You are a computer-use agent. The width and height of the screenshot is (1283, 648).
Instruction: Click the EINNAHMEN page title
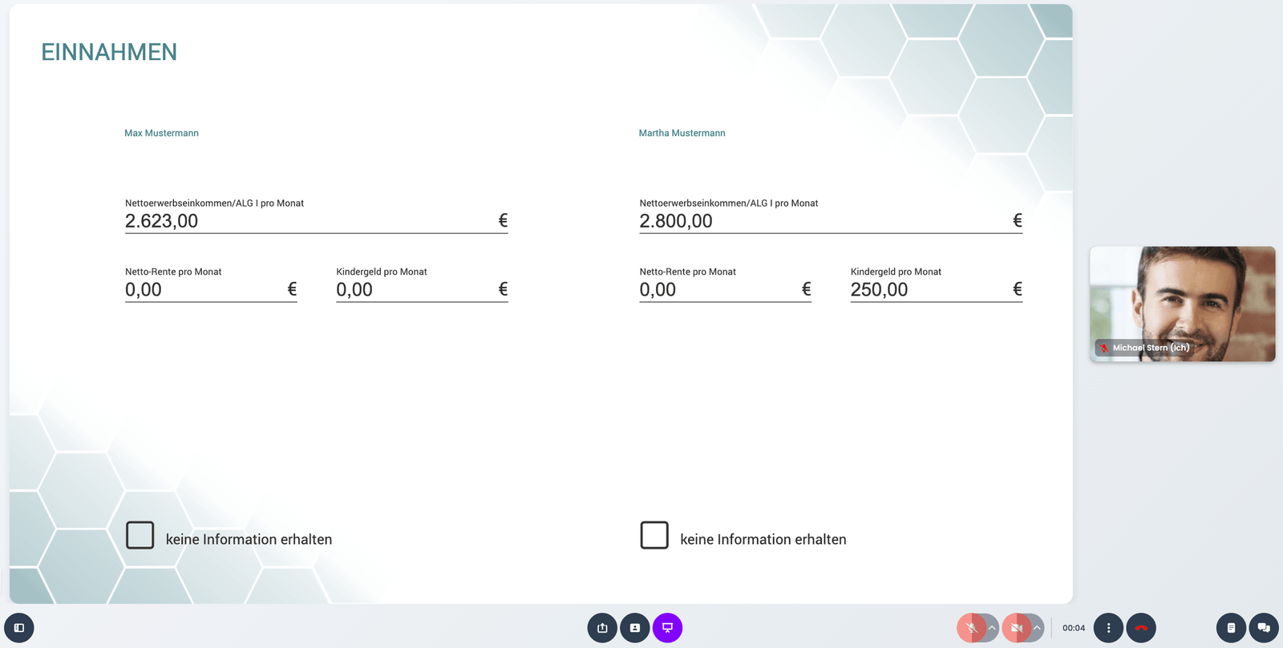tap(109, 52)
